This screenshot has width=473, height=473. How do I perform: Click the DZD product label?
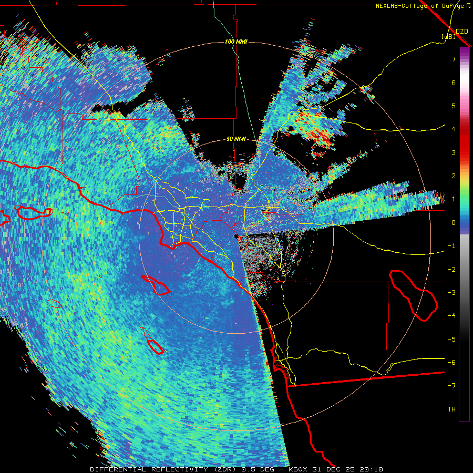click(462, 32)
